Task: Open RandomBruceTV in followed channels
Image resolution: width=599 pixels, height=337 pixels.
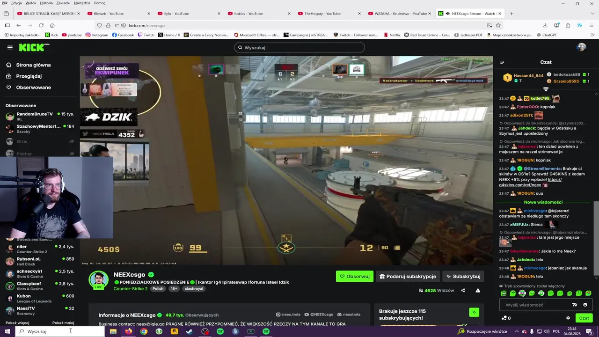Action: coord(40,116)
